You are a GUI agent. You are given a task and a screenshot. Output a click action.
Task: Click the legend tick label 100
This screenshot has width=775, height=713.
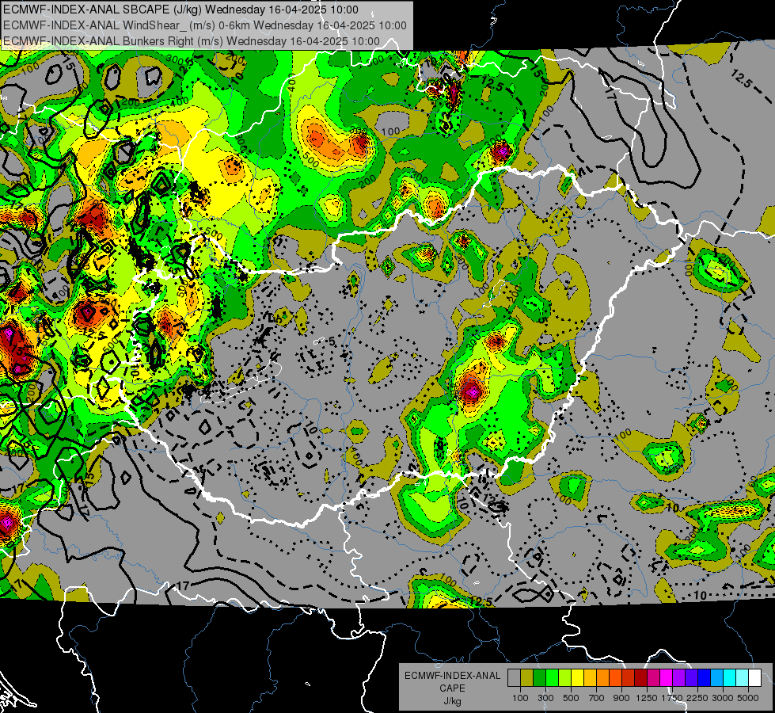click(520, 698)
